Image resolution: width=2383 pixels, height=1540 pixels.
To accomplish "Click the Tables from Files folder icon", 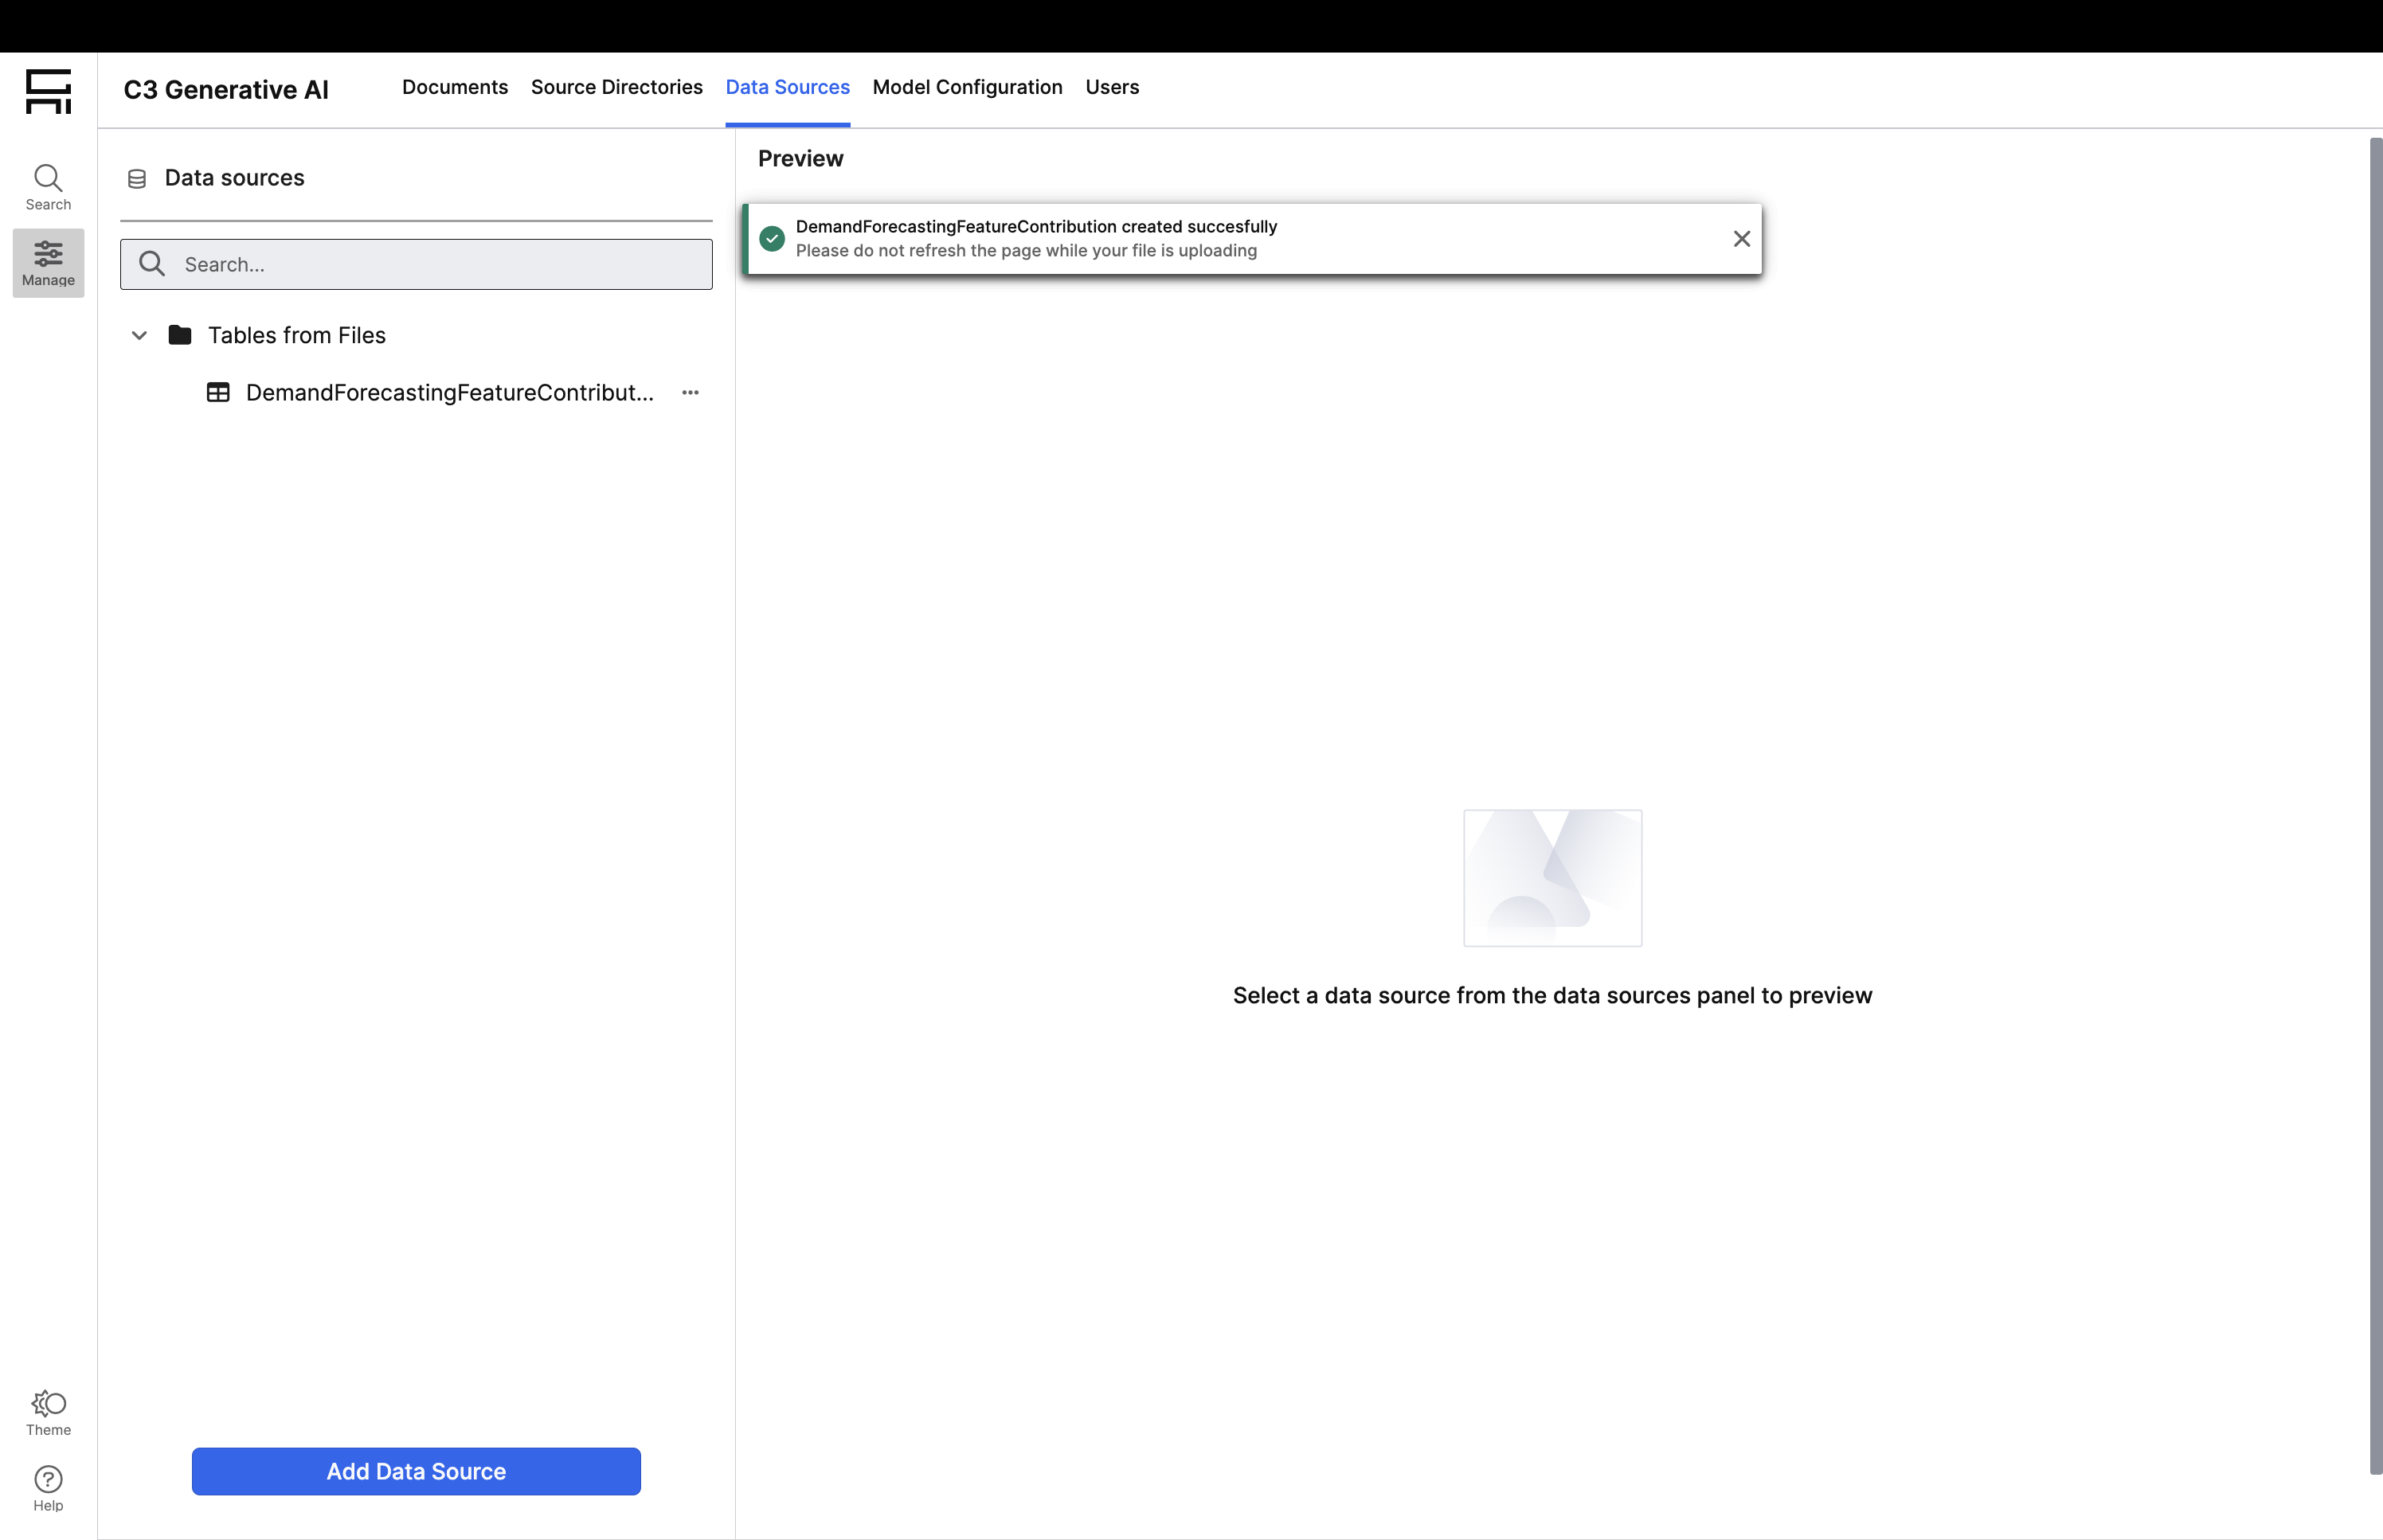I will pos(180,335).
